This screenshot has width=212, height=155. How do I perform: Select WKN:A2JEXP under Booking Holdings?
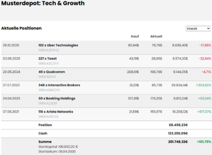pyautogui.click(x=48, y=103)
